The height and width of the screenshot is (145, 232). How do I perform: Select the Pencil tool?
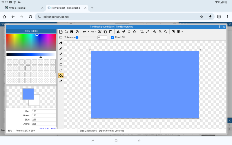pyautogui.click(x=61, y=48)
